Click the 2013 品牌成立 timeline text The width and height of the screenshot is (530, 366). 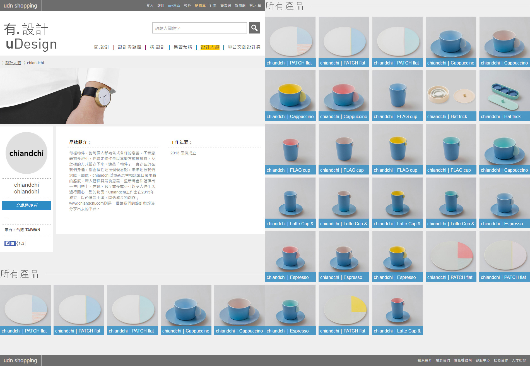pyautogui.click(x=183, y=153)
